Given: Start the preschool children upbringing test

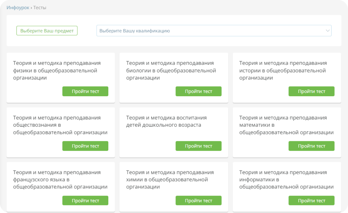Looking at the screenshot, I should click(x=199, y=146).
